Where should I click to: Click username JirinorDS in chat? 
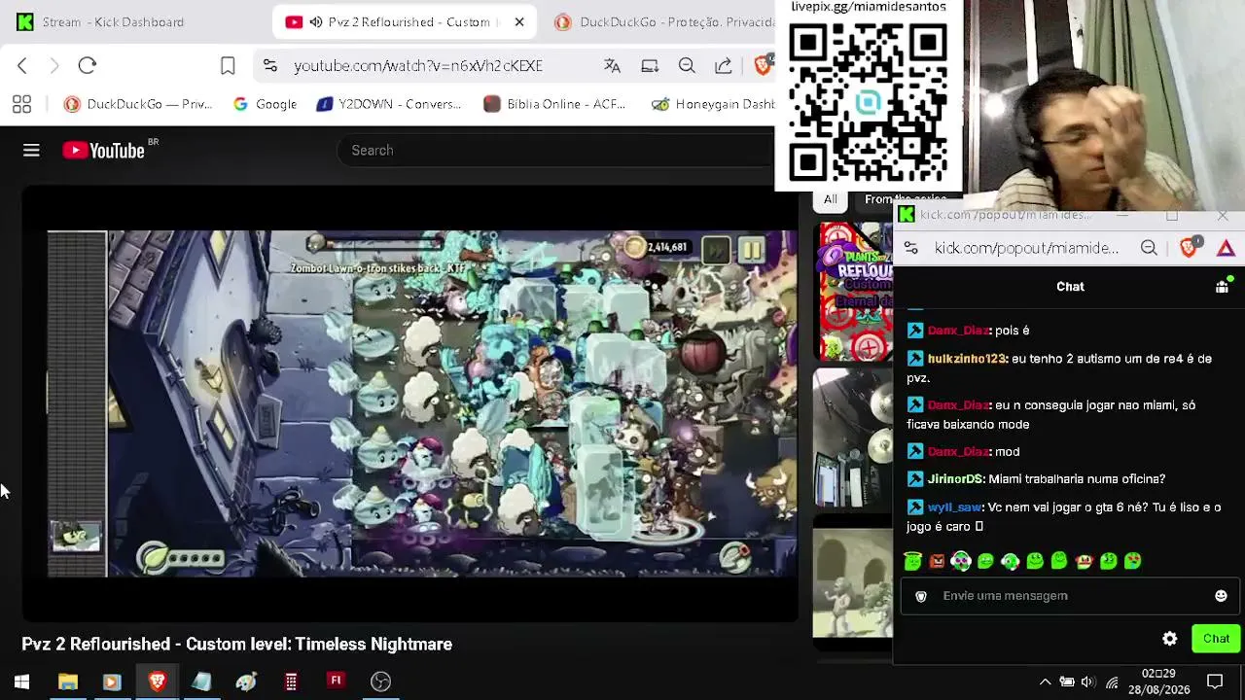pos(954,479)
